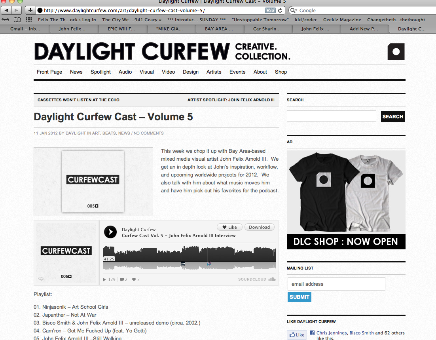Show Top Sites grid icon
The image size is (436, 340).
29,20
